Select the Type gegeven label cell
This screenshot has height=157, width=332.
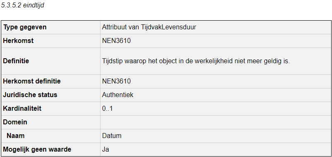(50, 27)
